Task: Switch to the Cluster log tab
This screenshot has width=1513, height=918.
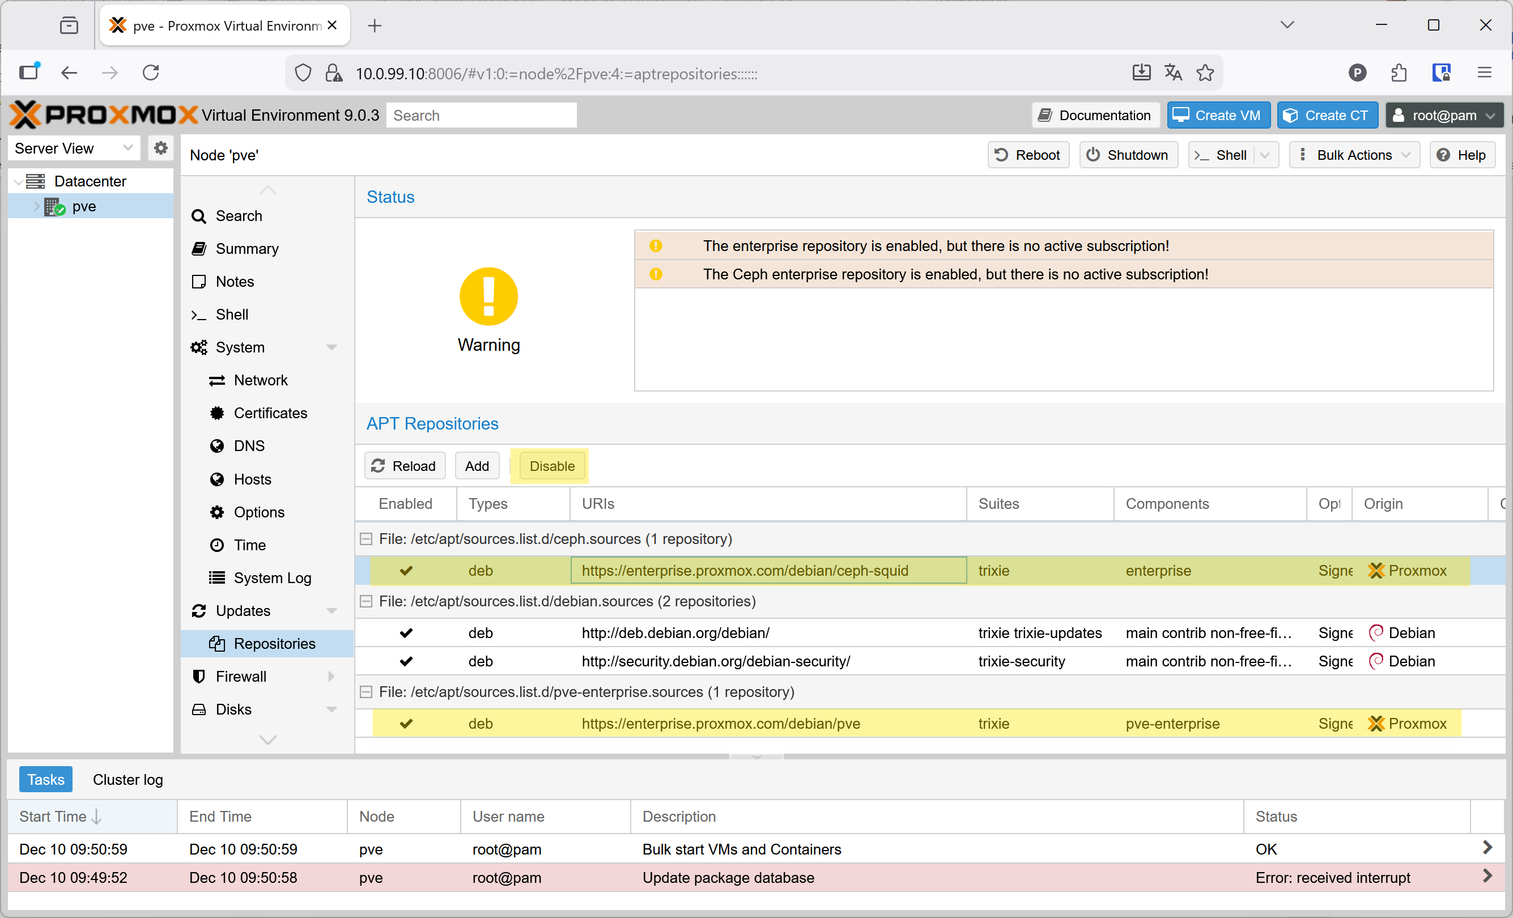Action: (127, 779)
